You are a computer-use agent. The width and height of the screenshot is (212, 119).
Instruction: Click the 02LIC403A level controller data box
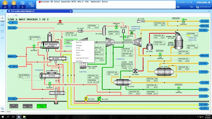tap(34, 38)
